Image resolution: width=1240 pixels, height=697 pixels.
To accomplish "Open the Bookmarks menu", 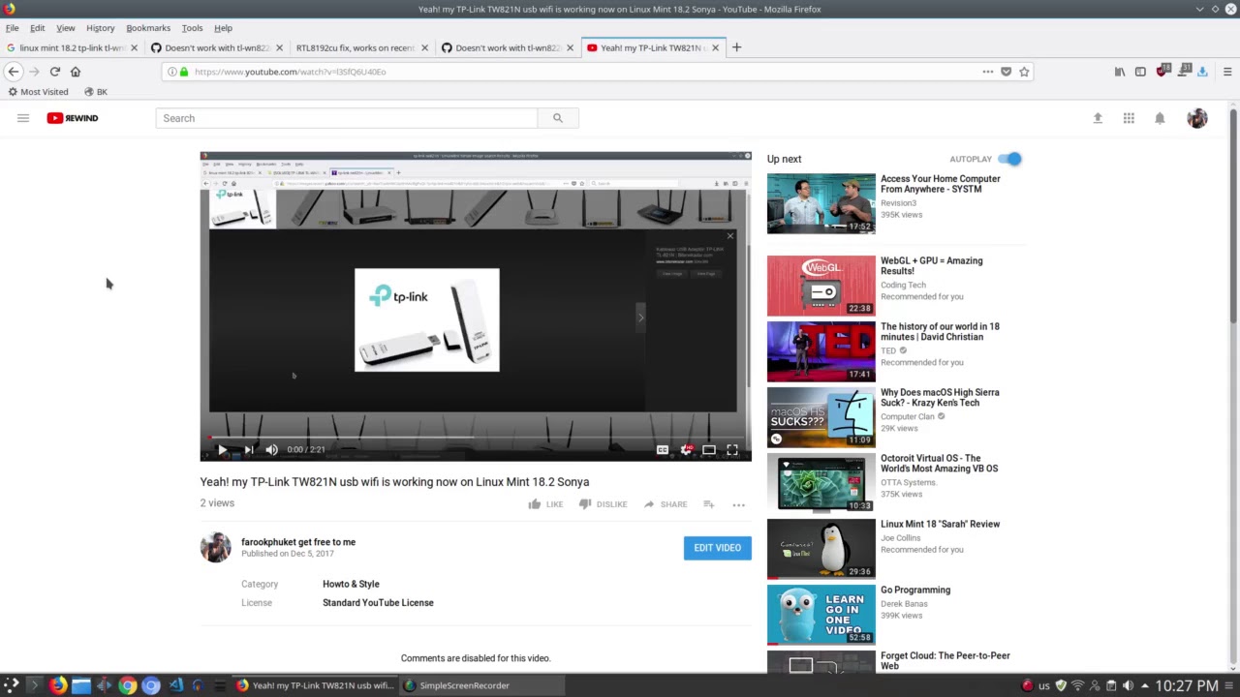I will pos(148,28).
